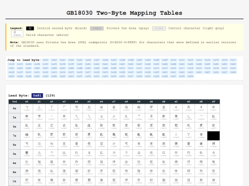Jump to lead byte 0xCD

233,68
